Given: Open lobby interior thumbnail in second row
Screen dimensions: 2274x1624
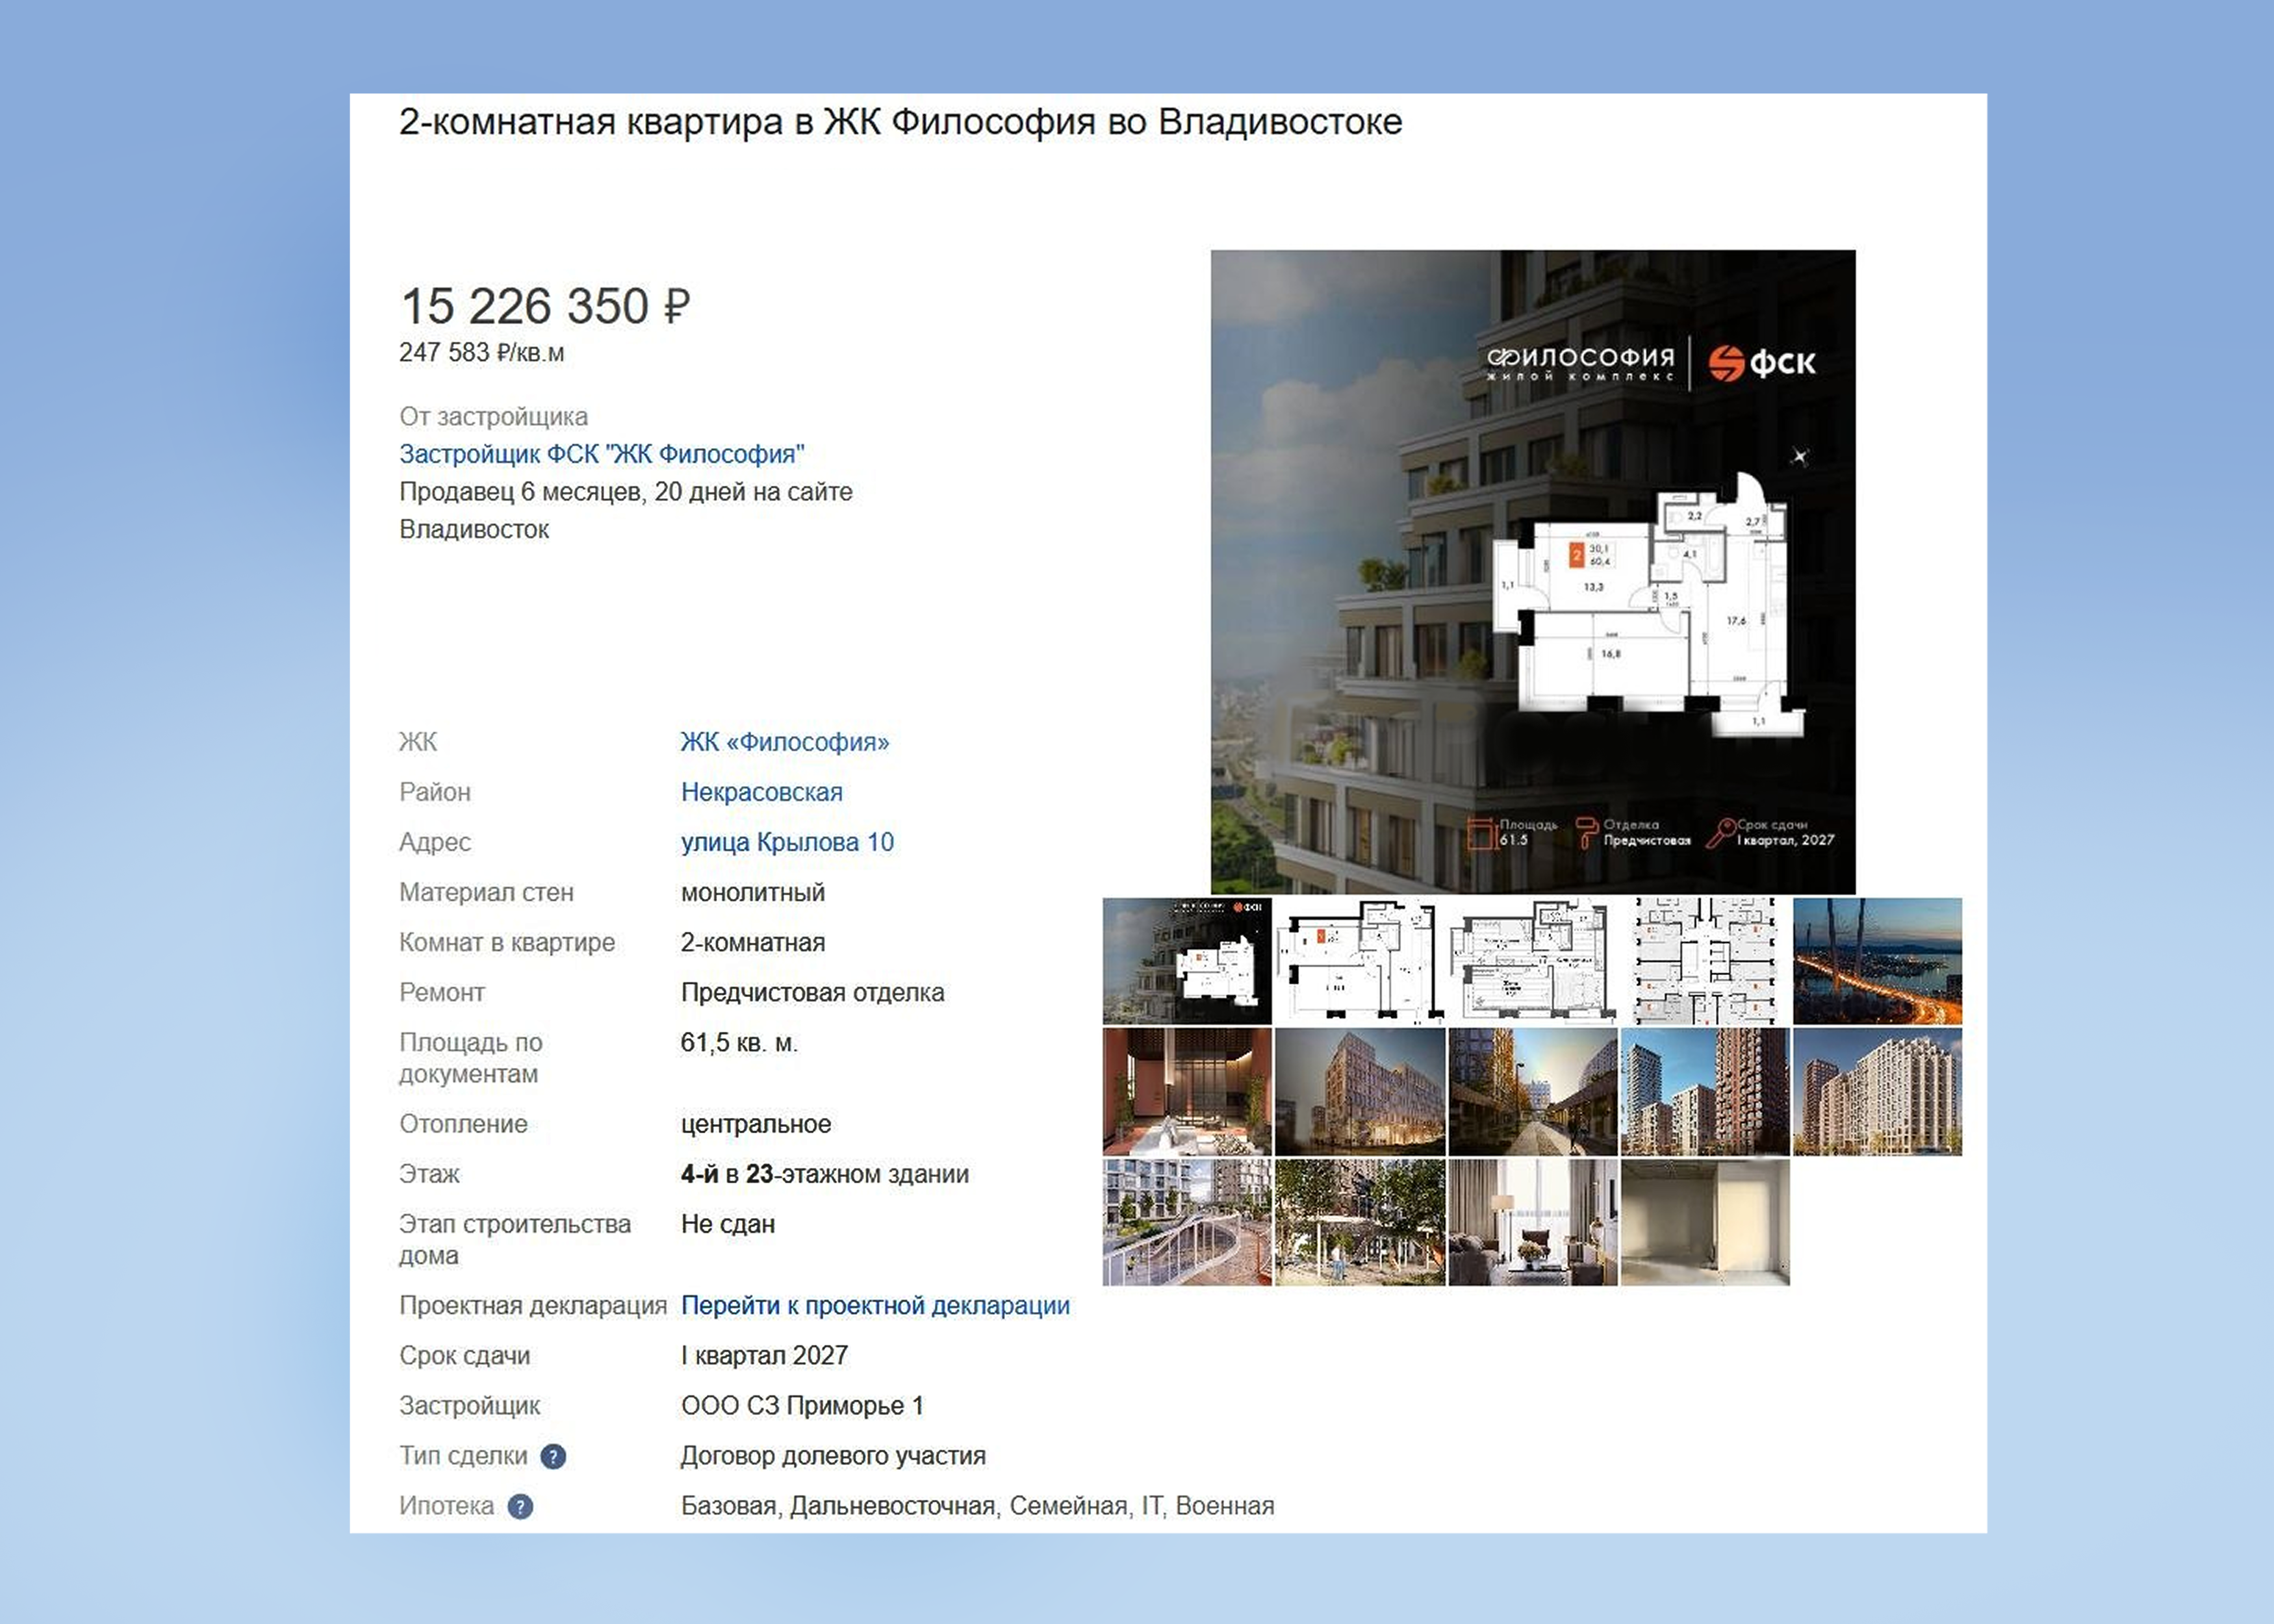Looking at the screenshot, I should coord(1187,1091).
